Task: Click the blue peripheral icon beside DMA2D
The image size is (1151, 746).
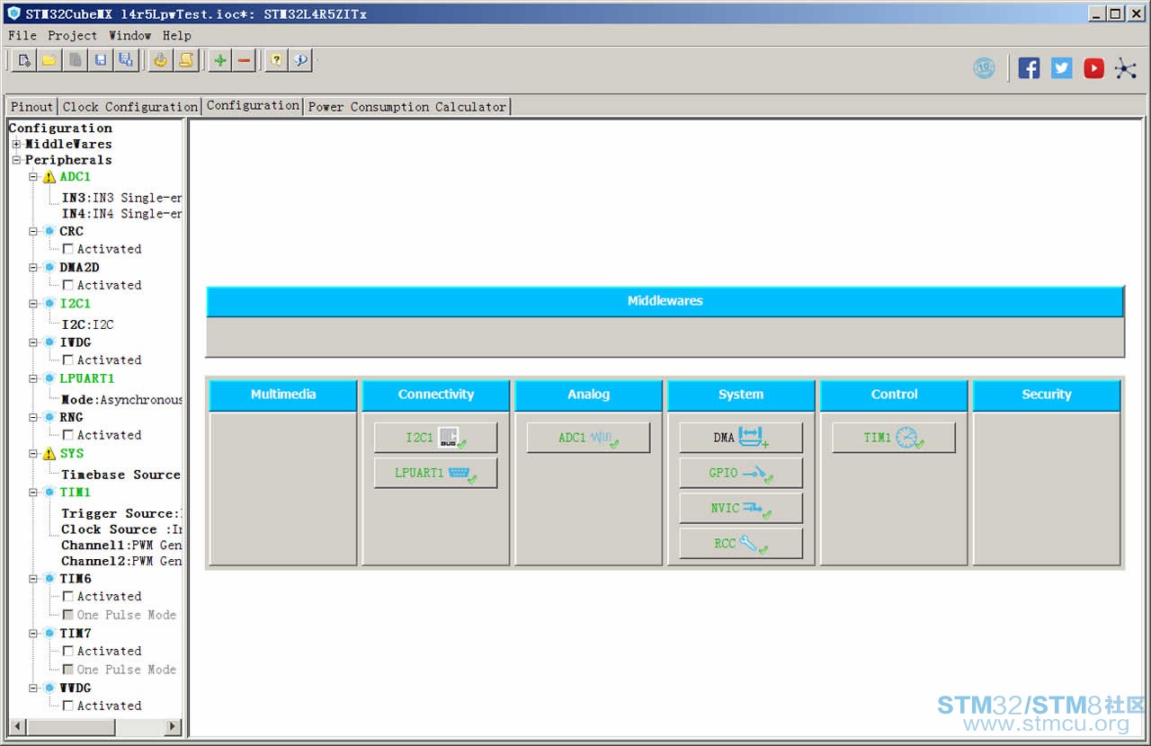Action: point(49,268)
